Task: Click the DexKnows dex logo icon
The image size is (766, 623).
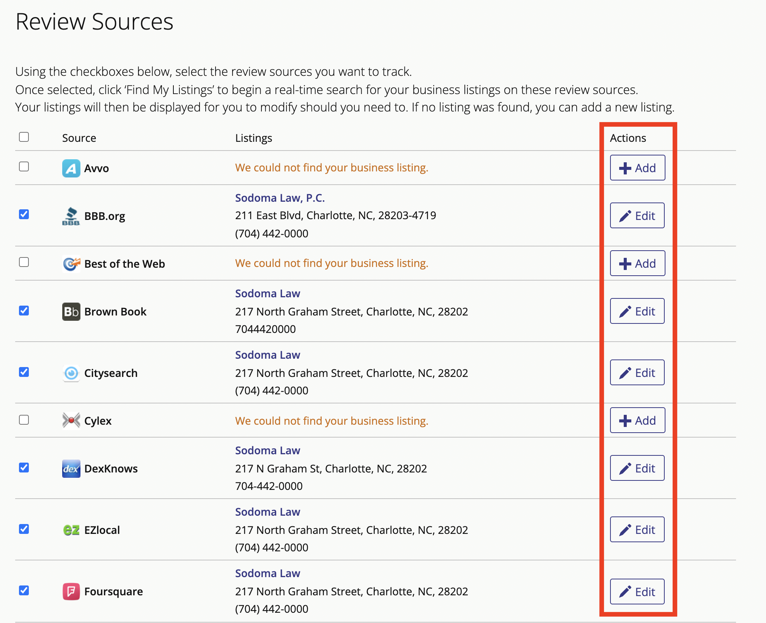Action: pyautogui.click(x=71, y=469)
